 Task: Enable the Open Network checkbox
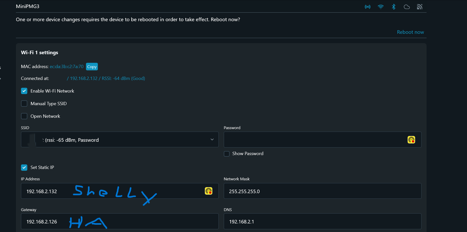tap(24, 116)
